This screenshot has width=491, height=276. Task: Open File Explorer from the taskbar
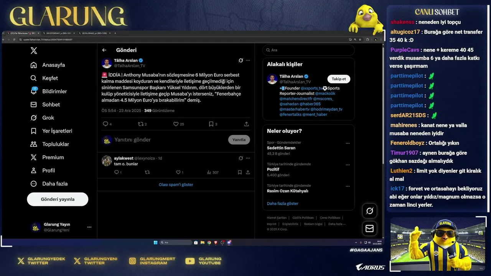pyautogui.click(x=203, y=243)
